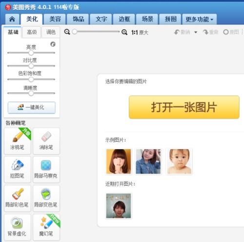Click the 色彩饱和度 saturation slider handle
244x242 pixels.
31,79
